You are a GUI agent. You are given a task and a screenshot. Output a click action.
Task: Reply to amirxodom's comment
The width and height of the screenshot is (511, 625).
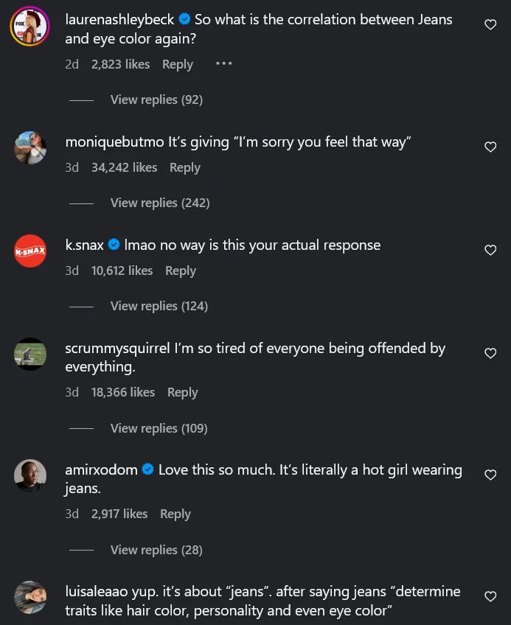coord(175,514)
